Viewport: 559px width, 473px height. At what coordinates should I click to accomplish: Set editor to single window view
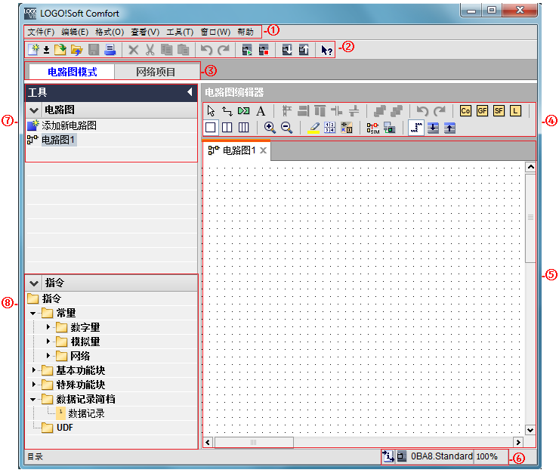point(210,128)
